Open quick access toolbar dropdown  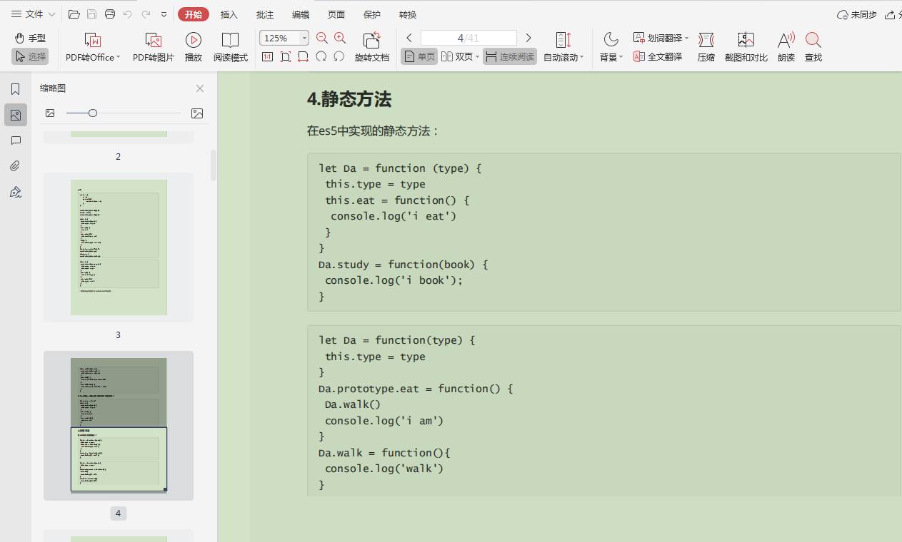[164, 14]
